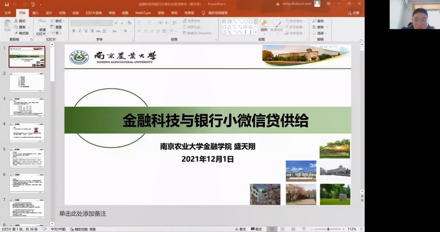This screenshot has width=440, height=232.
Task: Select the oval shape in shapes gallery
Action: click(x=251, y=21)
